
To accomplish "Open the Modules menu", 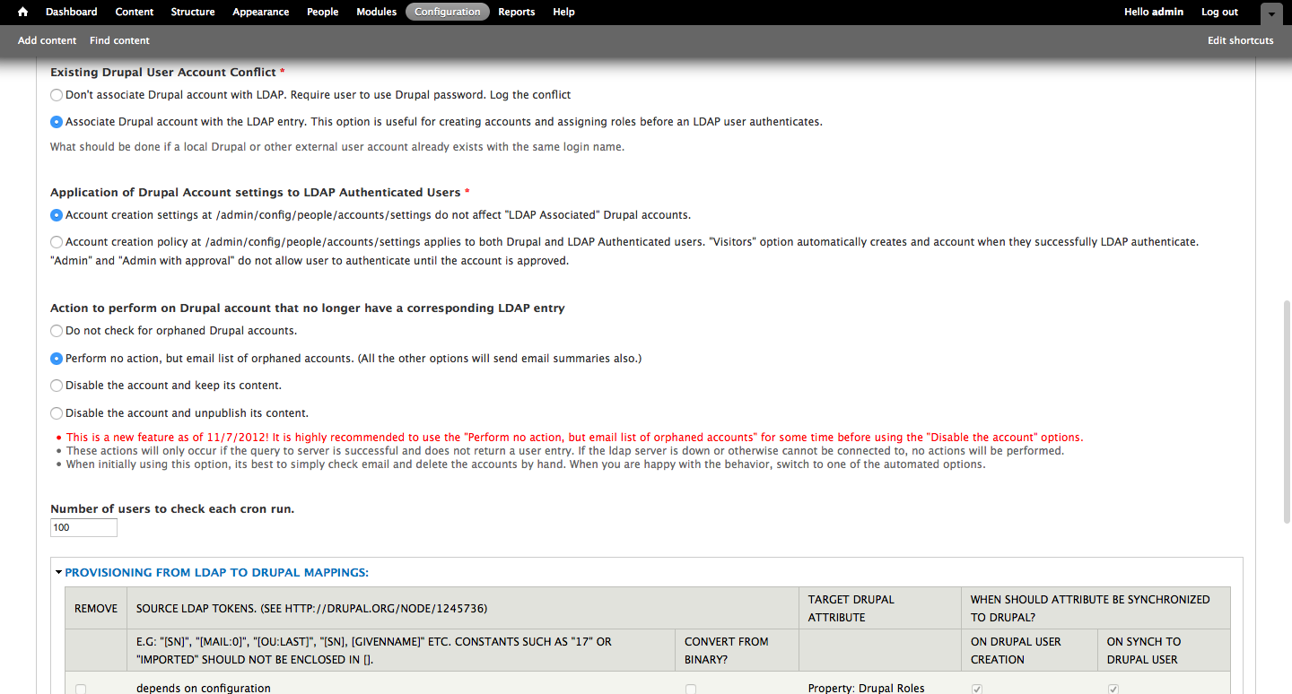I will [x=377, y=12].
